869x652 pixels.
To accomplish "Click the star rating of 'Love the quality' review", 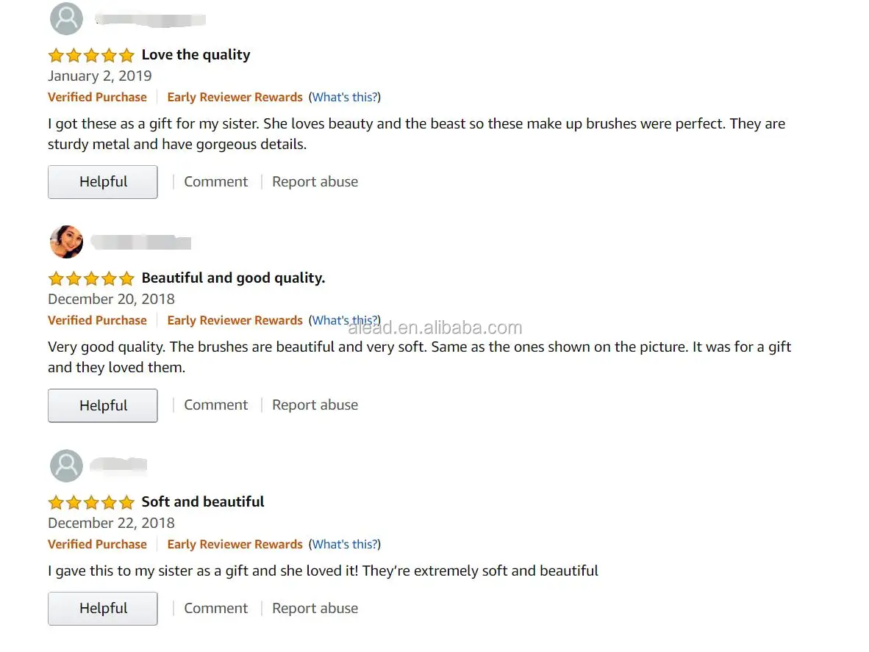I will click(x=91, y=55).
